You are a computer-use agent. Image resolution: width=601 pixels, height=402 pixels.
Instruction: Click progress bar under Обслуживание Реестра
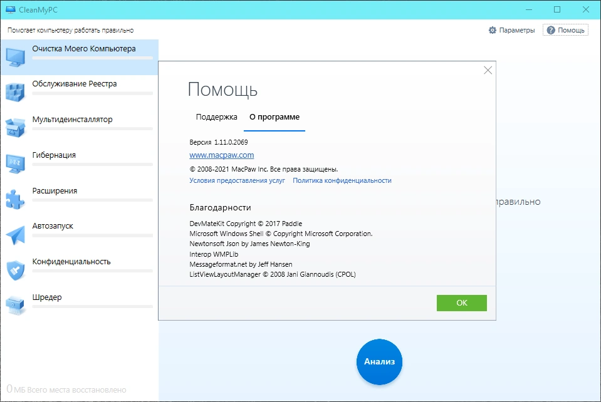pos(92,93)
